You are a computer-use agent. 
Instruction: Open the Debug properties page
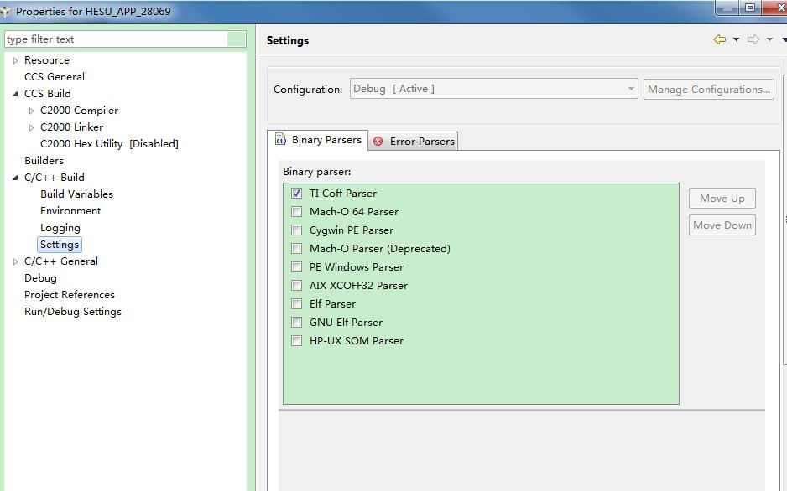tap(40, 278)
